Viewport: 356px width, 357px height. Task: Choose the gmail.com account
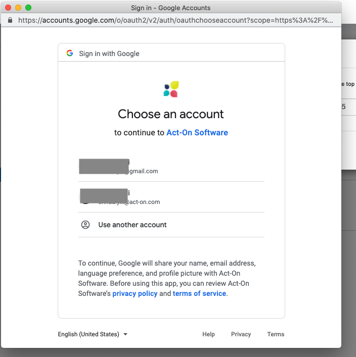click(171, 167)
